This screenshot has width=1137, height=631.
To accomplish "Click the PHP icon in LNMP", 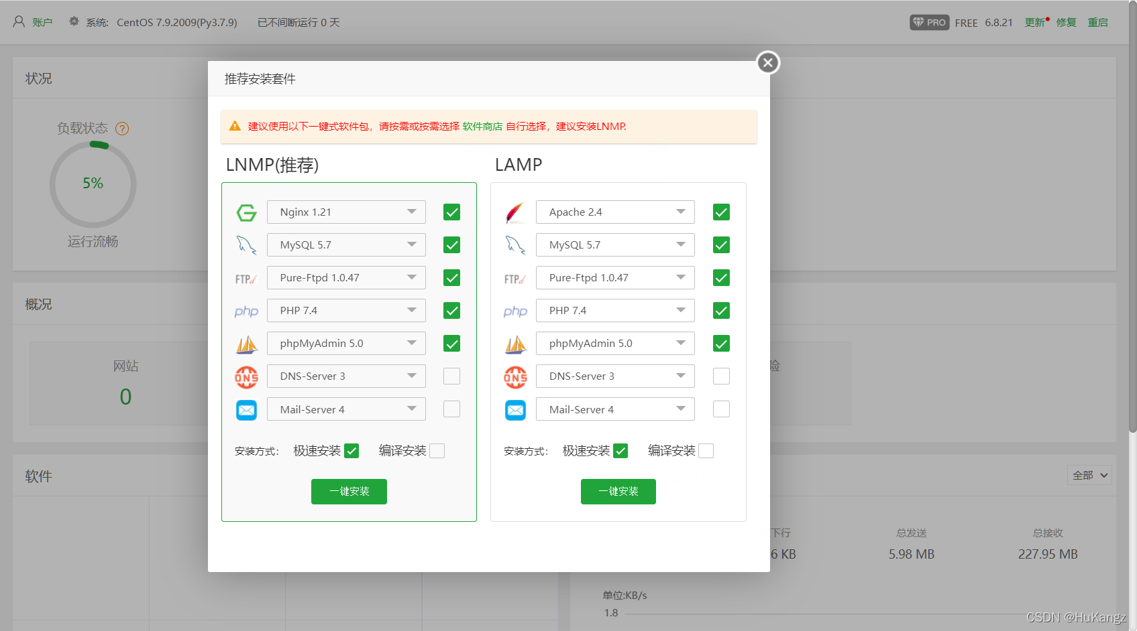I will (x=246, y=311).
